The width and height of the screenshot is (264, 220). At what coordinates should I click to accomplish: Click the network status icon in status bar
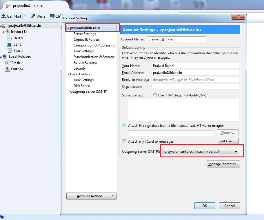click(2, 217)
